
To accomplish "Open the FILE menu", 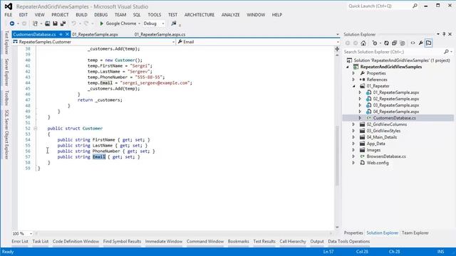I will (x=9, y=14).
